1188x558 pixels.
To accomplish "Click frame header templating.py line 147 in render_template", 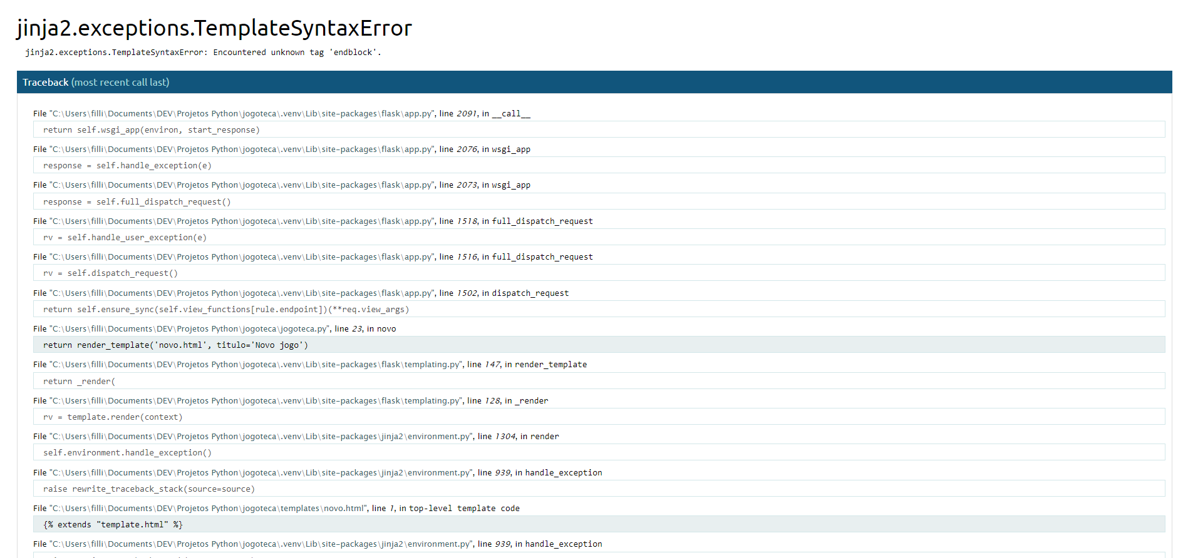I will pos(310,364).
